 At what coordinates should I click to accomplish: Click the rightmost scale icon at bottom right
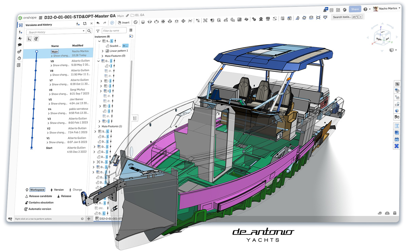coord(395,213)
